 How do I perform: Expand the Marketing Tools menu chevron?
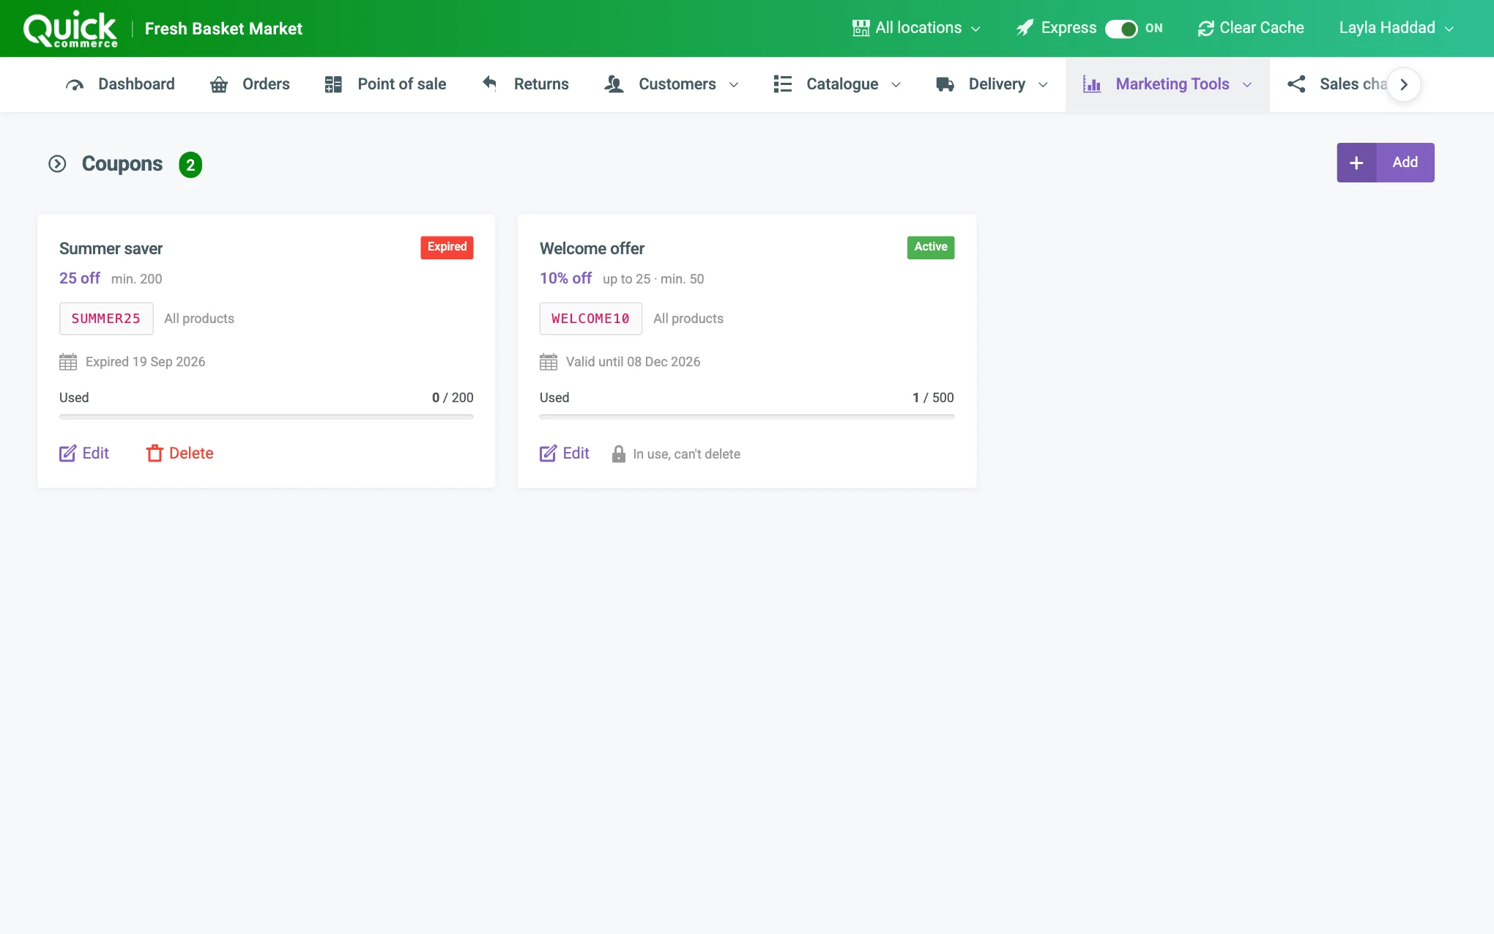pos(1247,85)
